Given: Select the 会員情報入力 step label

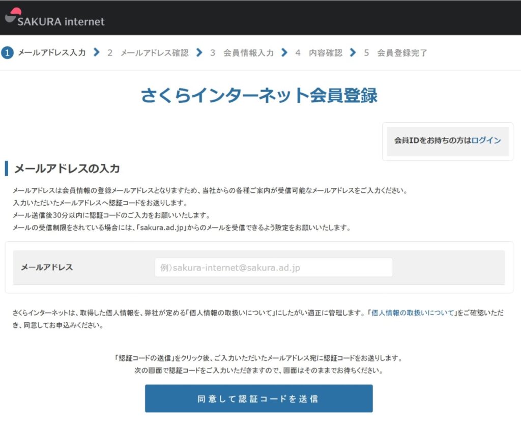Looking at the screenshot, I should pos(248,53).
